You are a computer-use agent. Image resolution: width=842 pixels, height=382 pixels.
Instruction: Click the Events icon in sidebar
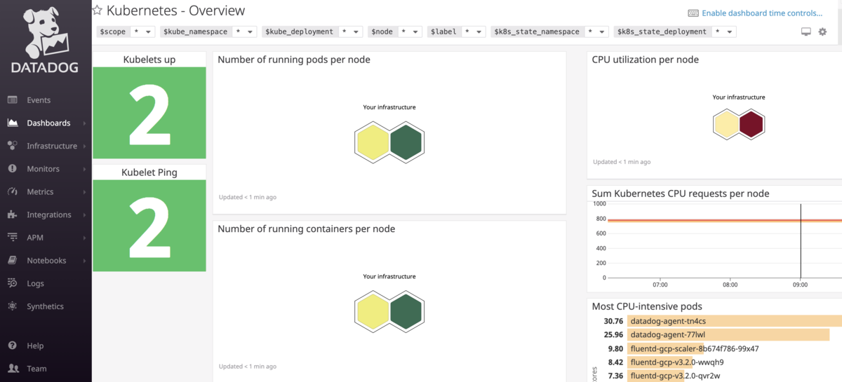coord(12,100)
